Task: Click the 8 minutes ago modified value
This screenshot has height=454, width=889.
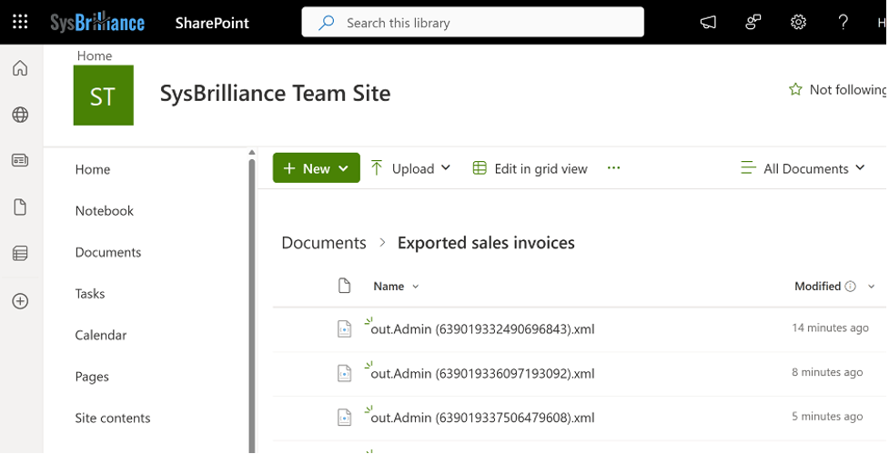Action: [x=827, y=372]
